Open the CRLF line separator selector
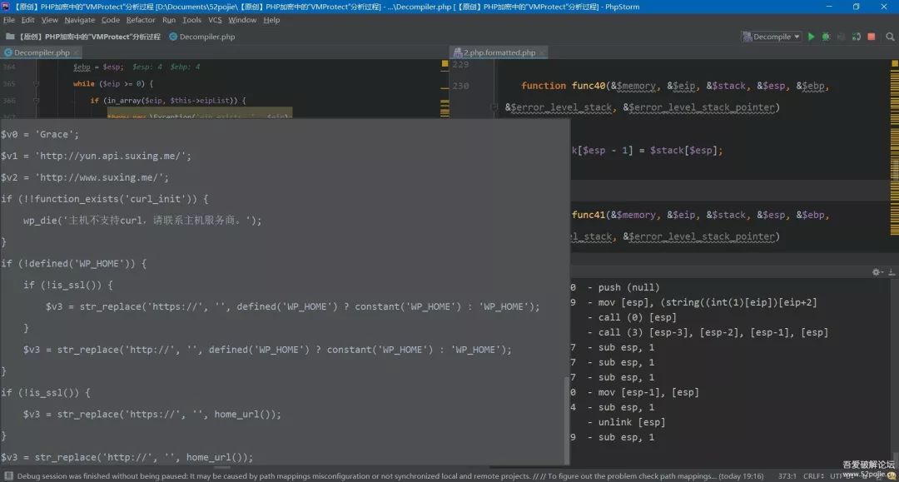Viewport: 899px width, 482px height. click(x=813, y=476)
